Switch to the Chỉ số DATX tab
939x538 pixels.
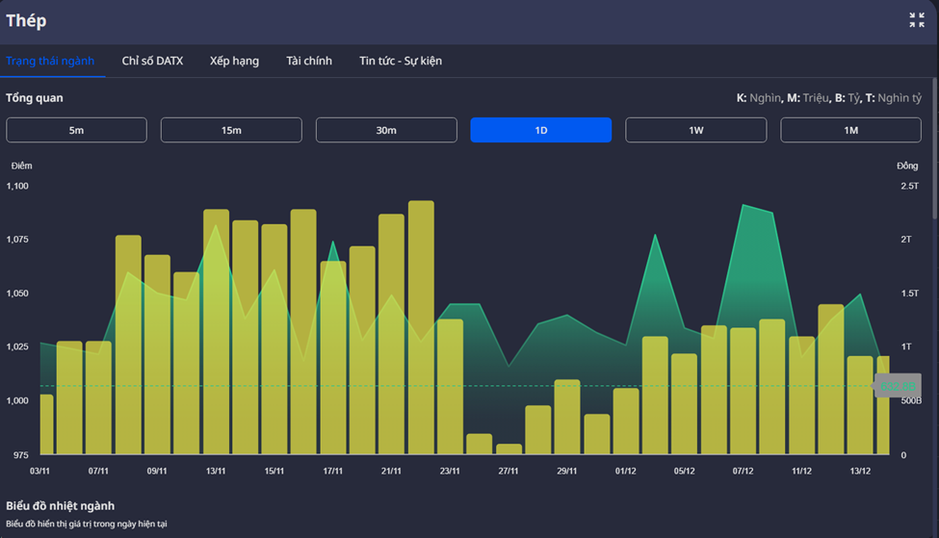(152, 61)
